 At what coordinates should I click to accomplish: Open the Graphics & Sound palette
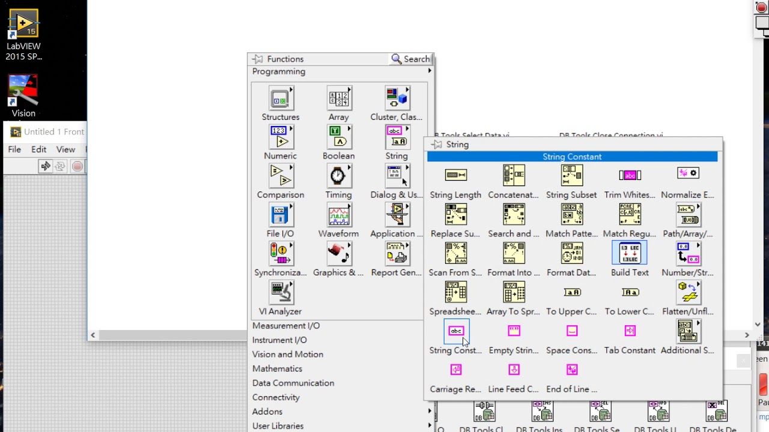pyautogui.click(x=339, y=254)
